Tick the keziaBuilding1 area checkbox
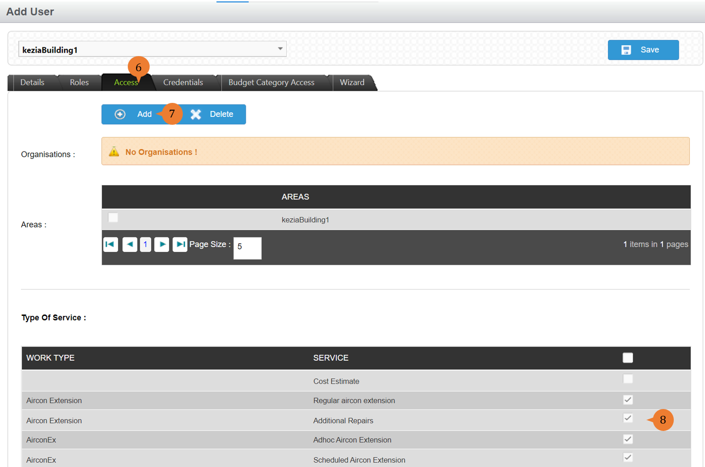This screenshot has width=705, height=467. 113,217
